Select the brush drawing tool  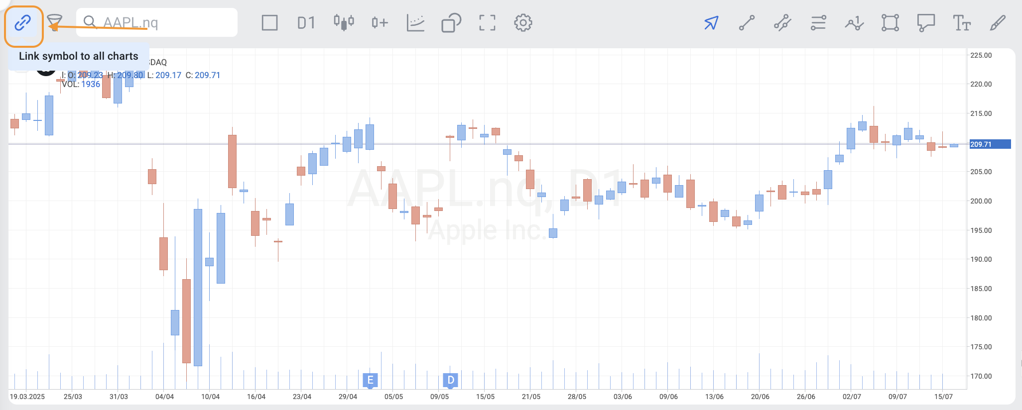click(x=998, y=23)
